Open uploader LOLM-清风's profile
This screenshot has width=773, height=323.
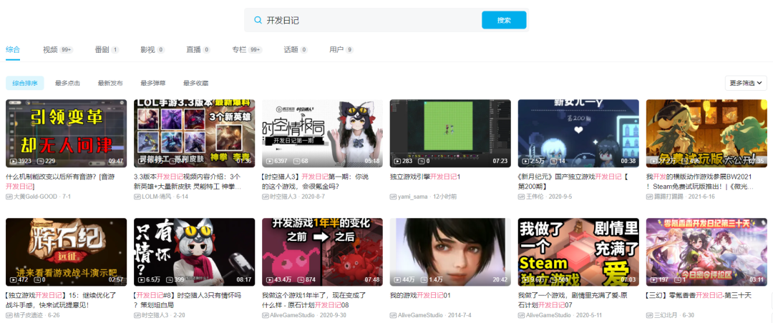tap(157, 197)
